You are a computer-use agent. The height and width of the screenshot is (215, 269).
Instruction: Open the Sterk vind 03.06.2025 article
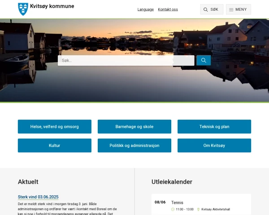point(38,197)
